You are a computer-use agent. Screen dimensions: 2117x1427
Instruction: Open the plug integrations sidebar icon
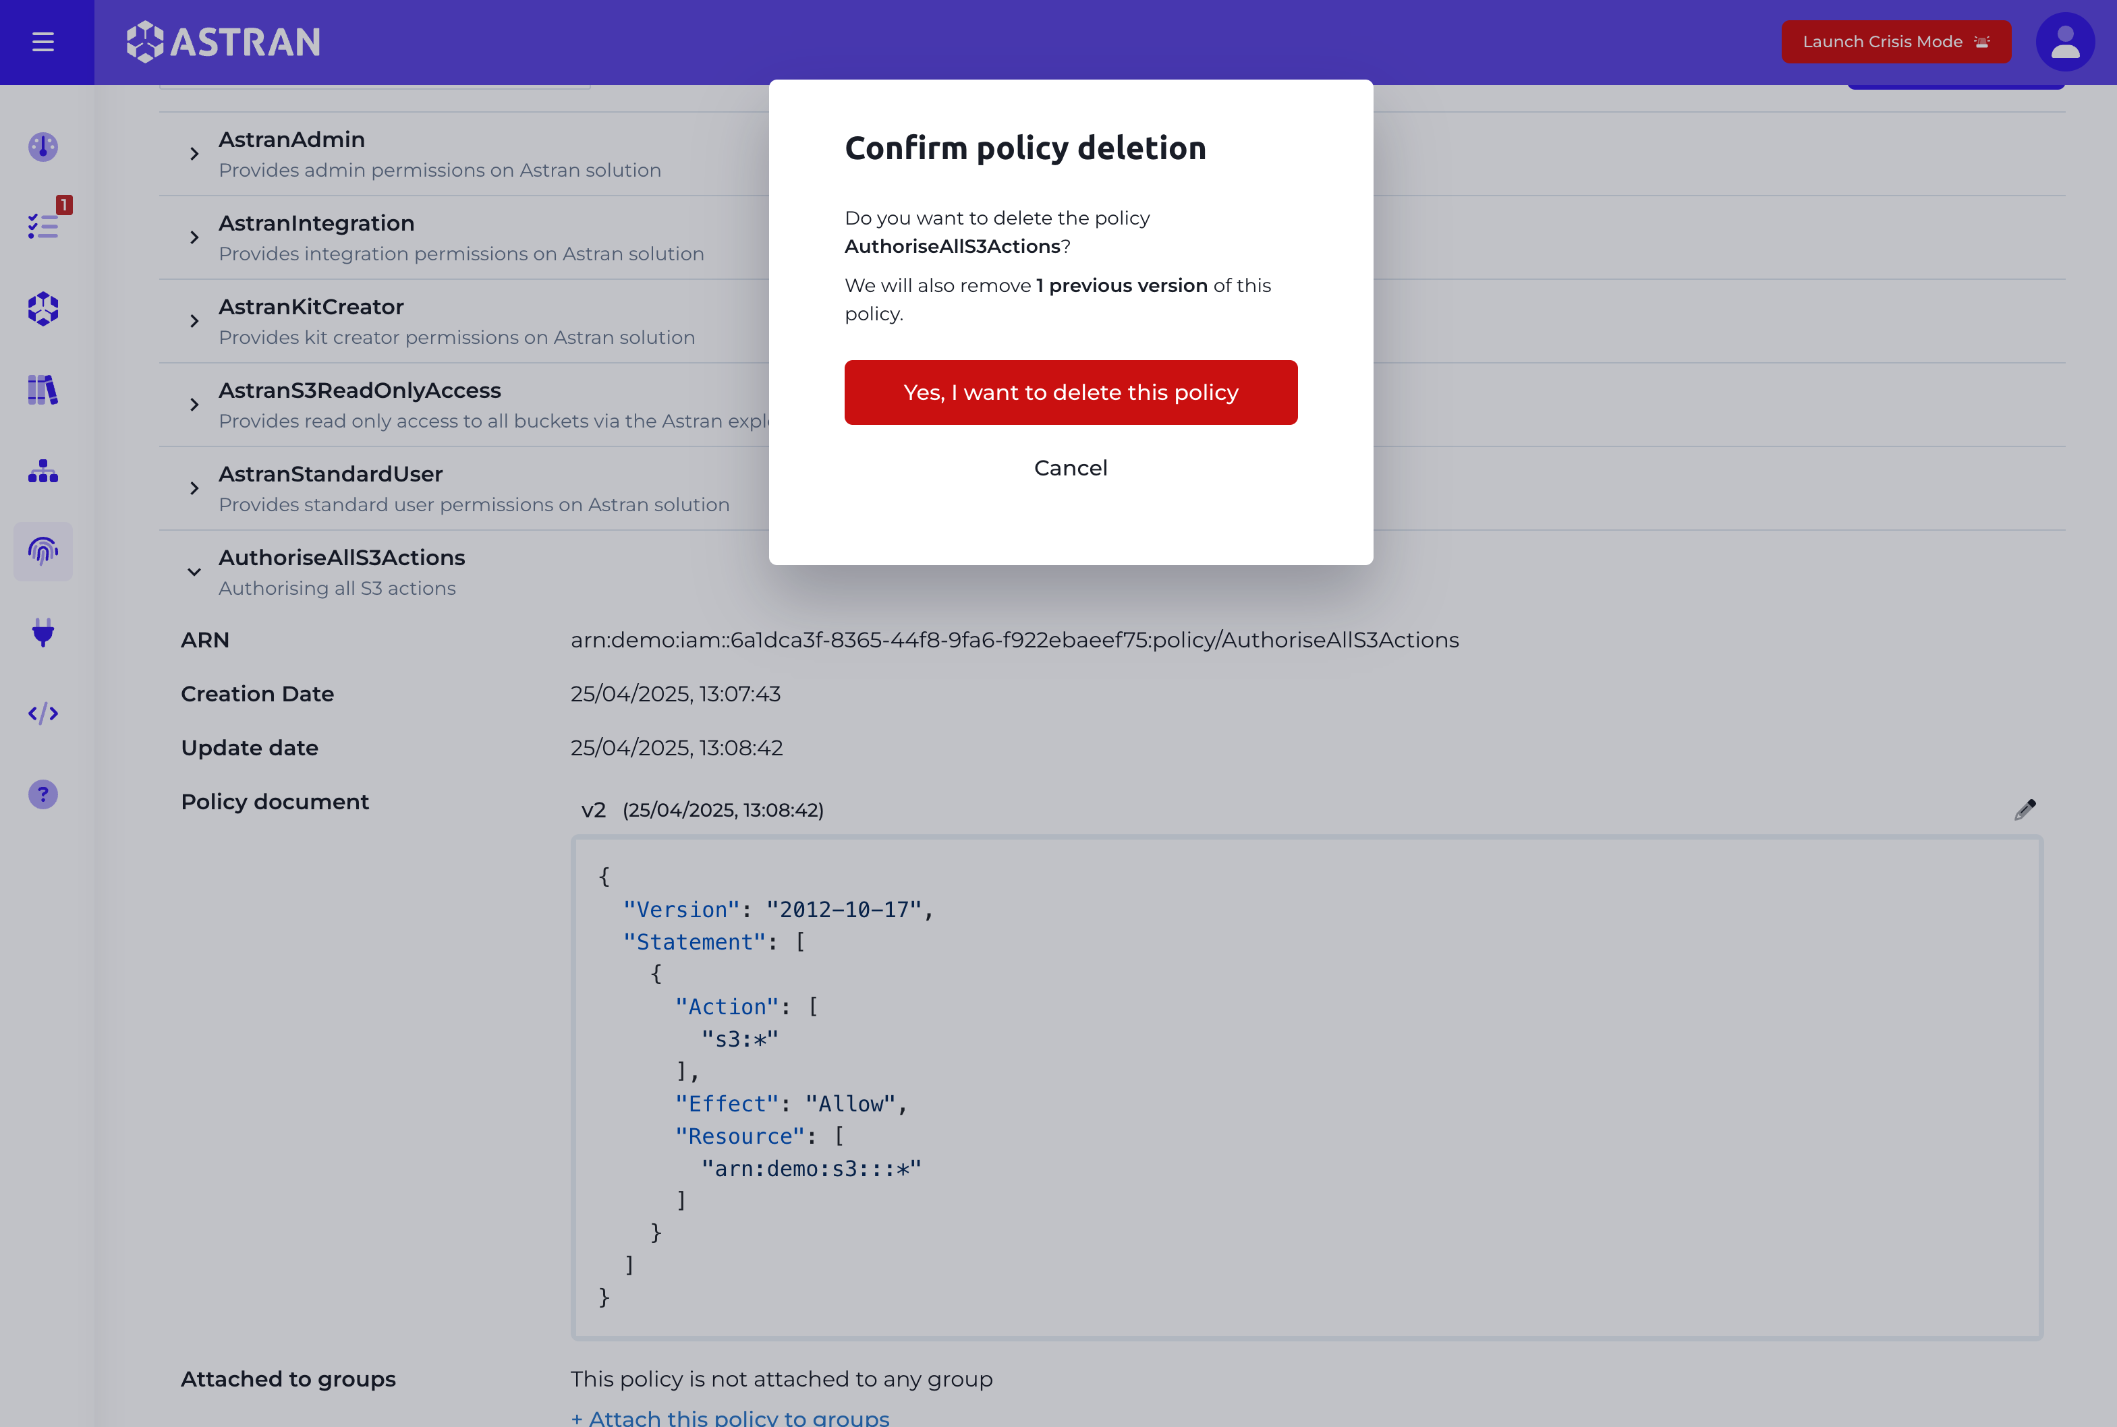pos(43,632)
